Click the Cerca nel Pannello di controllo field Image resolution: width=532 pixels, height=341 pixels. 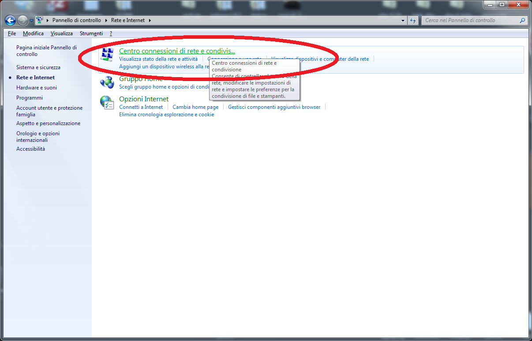point(470,20)
